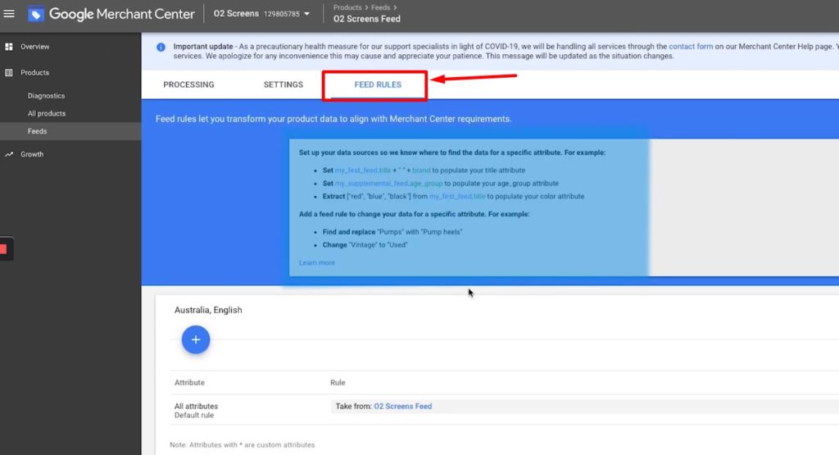
Task: Click the my_first_feed.title link in first example
Action: pos(363,171)
